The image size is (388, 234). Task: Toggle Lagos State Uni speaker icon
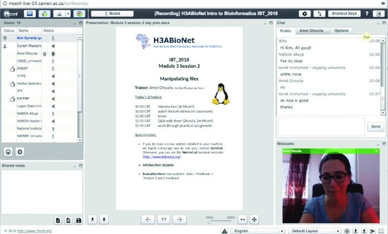tap(53, 106)
